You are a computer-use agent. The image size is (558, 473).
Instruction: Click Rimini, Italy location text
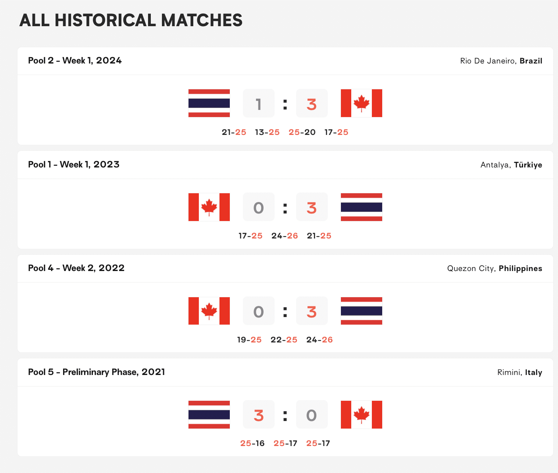[520, 373]
